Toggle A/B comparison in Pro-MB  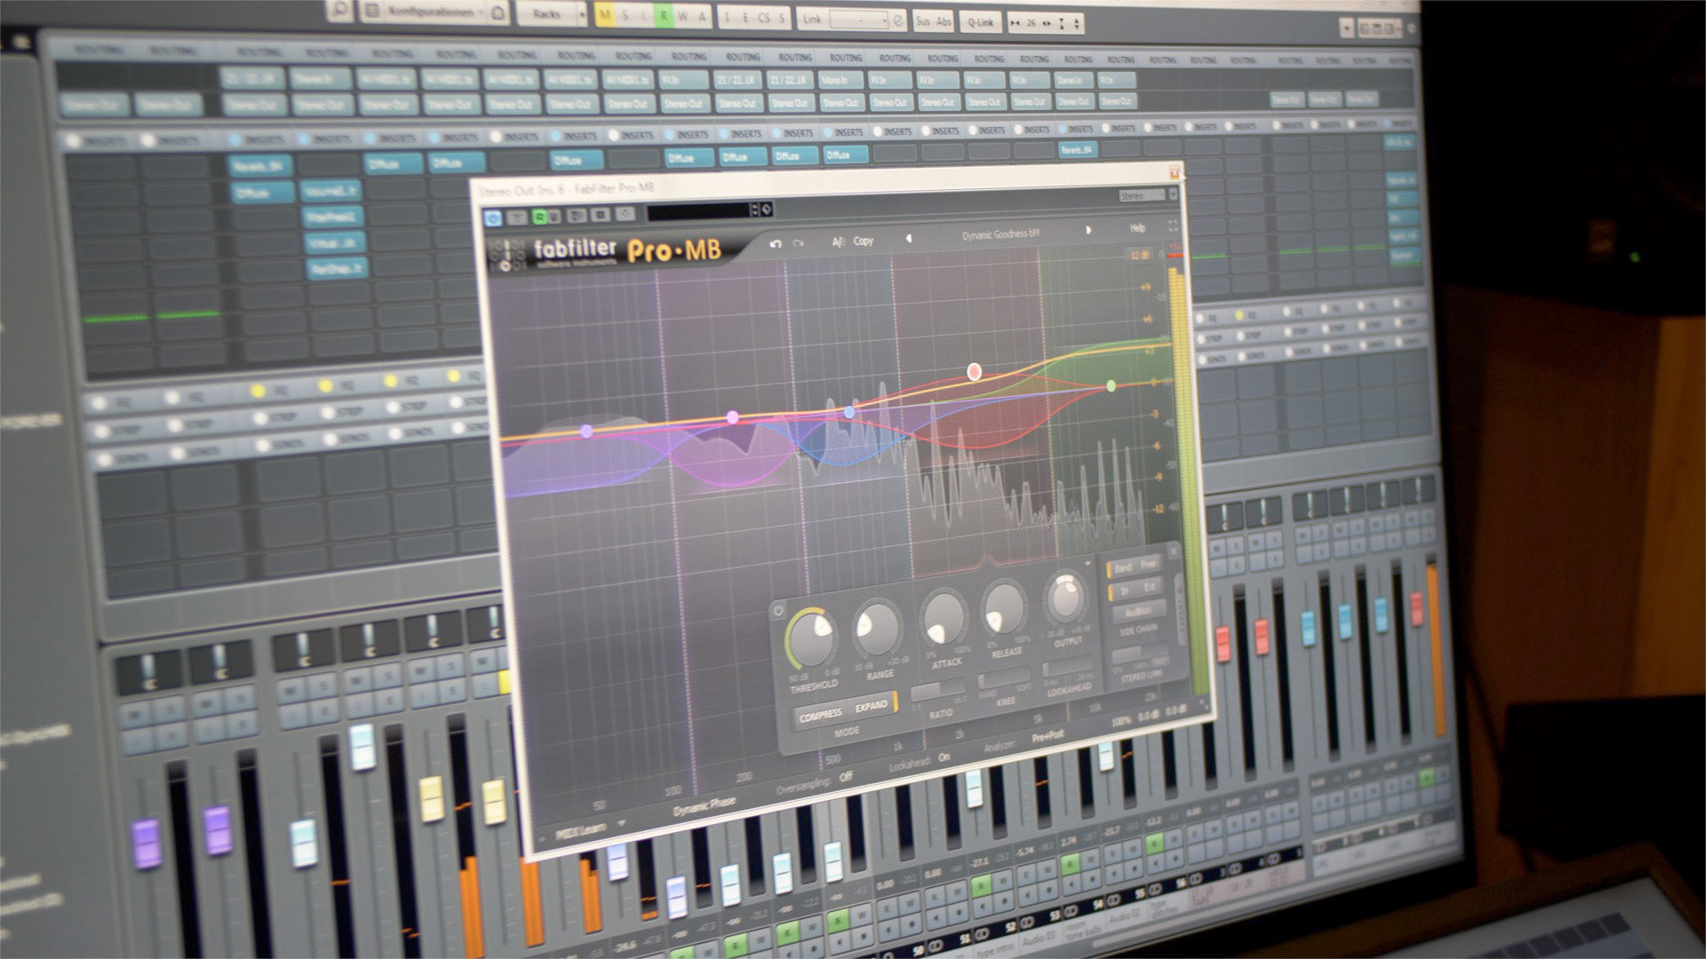click(x=838, y=242)
